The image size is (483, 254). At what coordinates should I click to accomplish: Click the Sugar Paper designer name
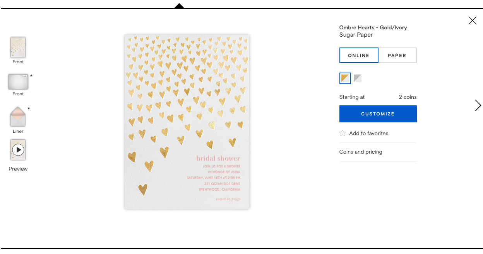[x=356, y=35]
